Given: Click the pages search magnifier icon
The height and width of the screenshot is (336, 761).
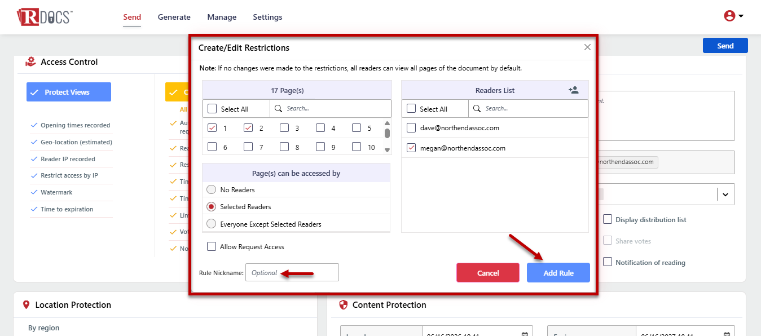Looking at the screenshot, I should 278,108.
